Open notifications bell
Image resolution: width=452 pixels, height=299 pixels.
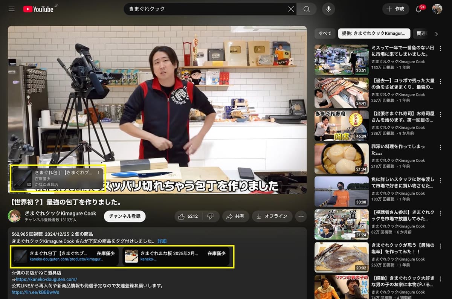click(x=419, y=9)
